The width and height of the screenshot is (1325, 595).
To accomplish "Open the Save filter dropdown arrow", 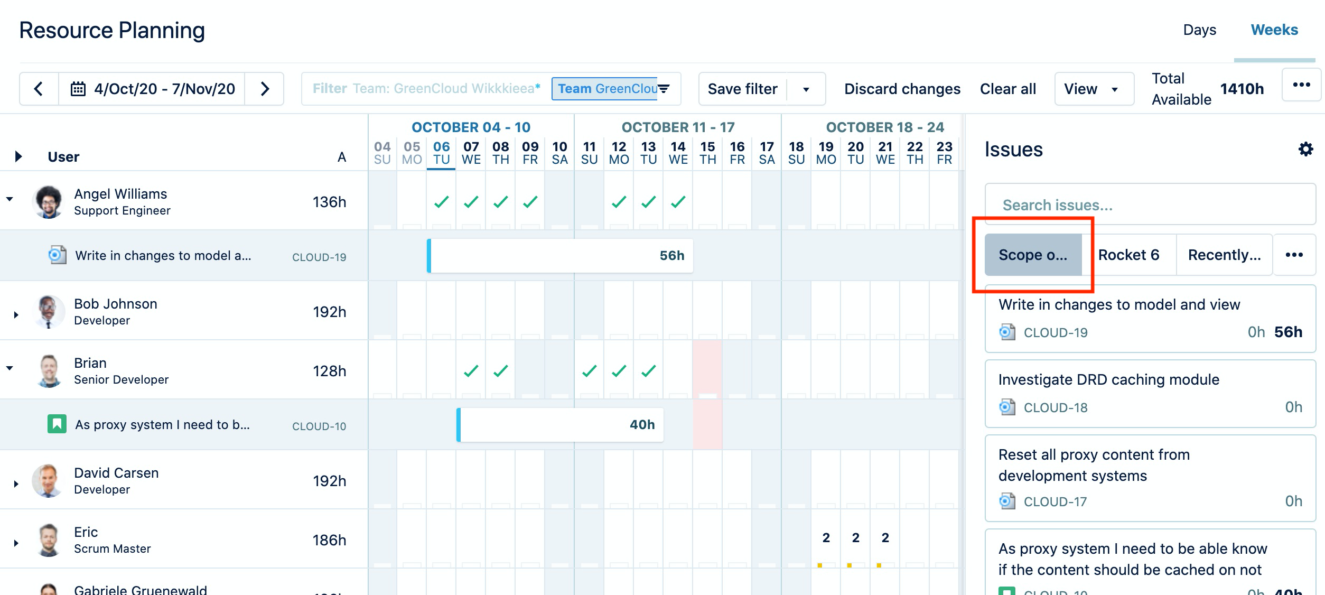I will [x=806, y=89].
